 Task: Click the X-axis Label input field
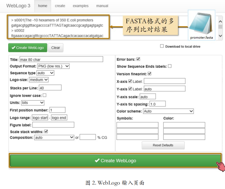165,81
